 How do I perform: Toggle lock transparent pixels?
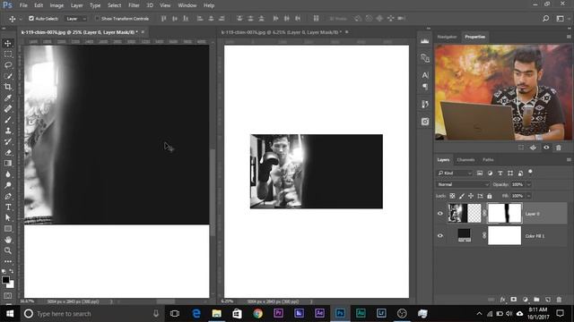[452, 196]
